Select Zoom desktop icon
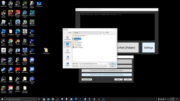Screen dimensions: 180x101 [32, 70]
